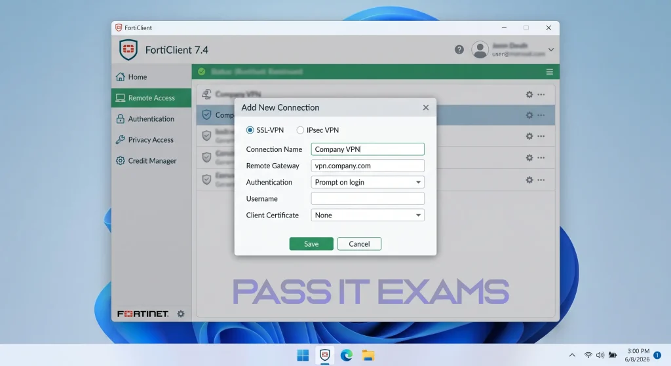The width and height of the screenshot is (671, 366).
Task: Click the empty Username field
Action: pos(368,198)
